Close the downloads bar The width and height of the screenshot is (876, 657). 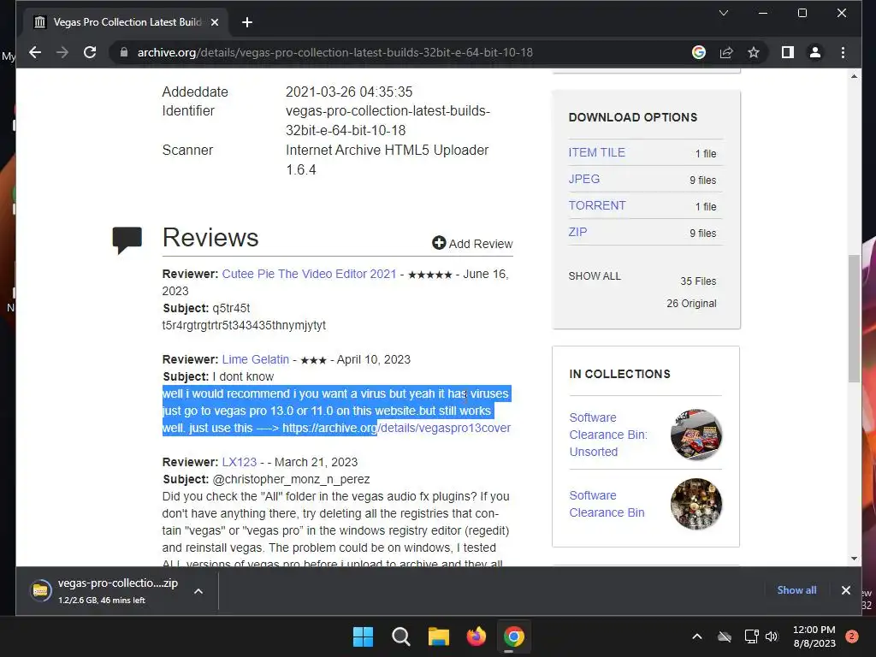coord(846,590)
